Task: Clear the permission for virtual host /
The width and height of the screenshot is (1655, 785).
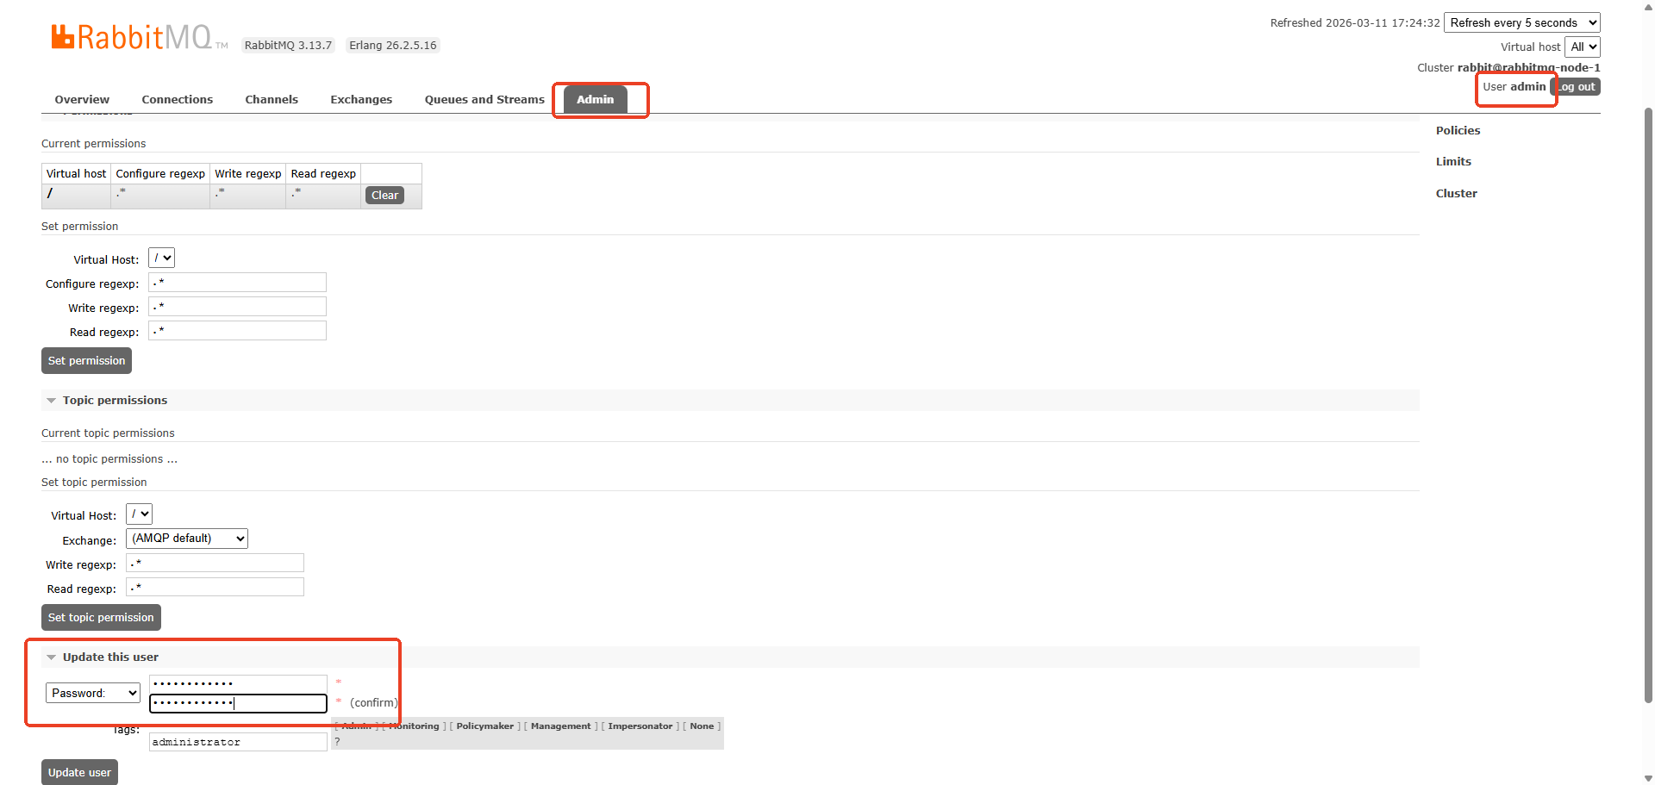Action: 384,196
